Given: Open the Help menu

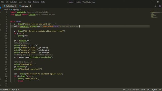Looking at the screenshot, I should [x=43, y=2].
